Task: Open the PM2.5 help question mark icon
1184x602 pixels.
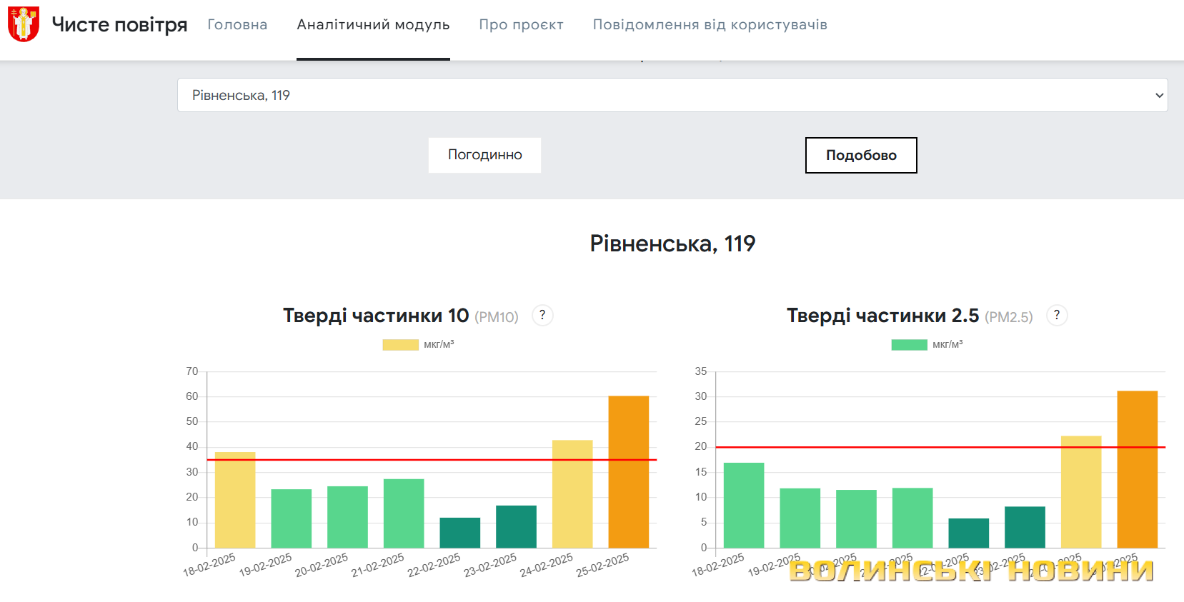Action: click(x=1056, y=315)
